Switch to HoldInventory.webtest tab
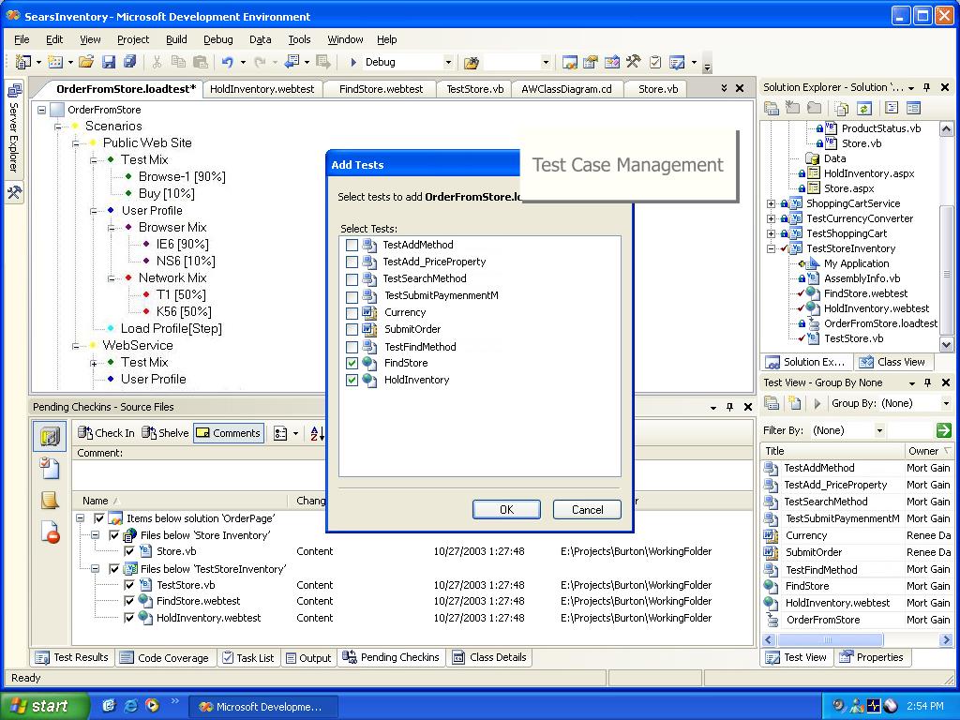The image size is (960, 720). point(262,89)
